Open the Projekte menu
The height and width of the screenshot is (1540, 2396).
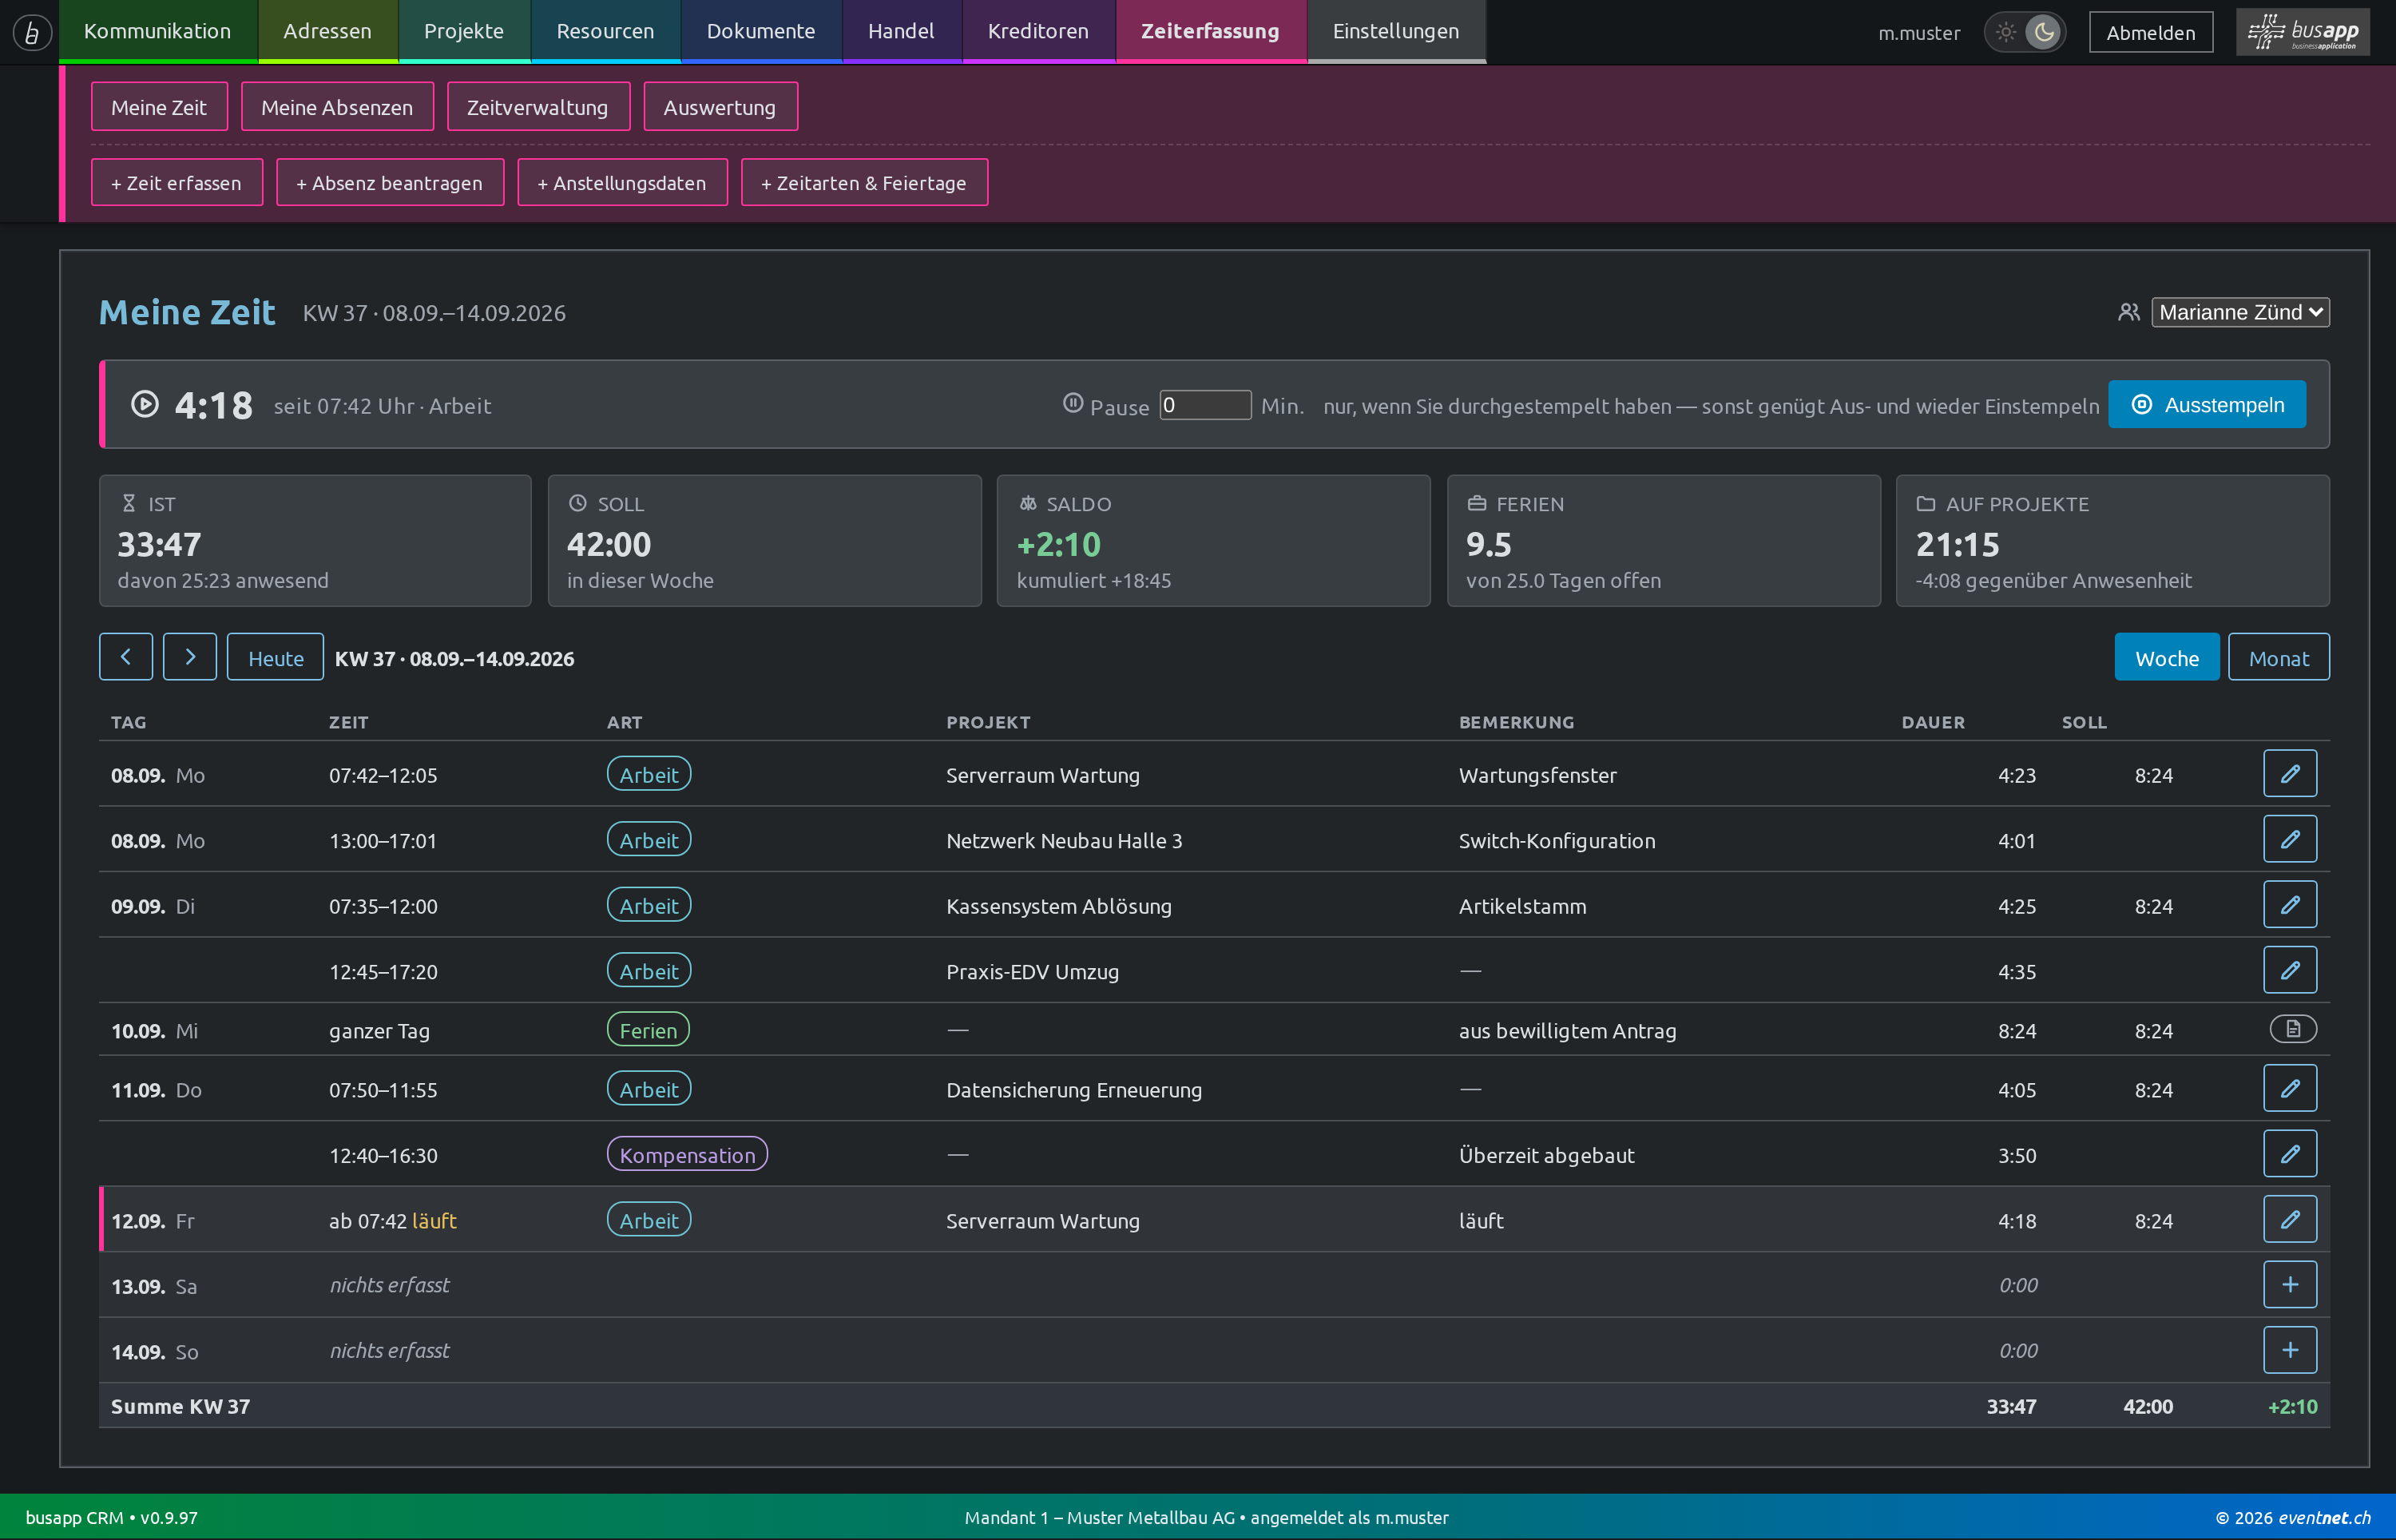pyautogui.click(x=464, y=31)
